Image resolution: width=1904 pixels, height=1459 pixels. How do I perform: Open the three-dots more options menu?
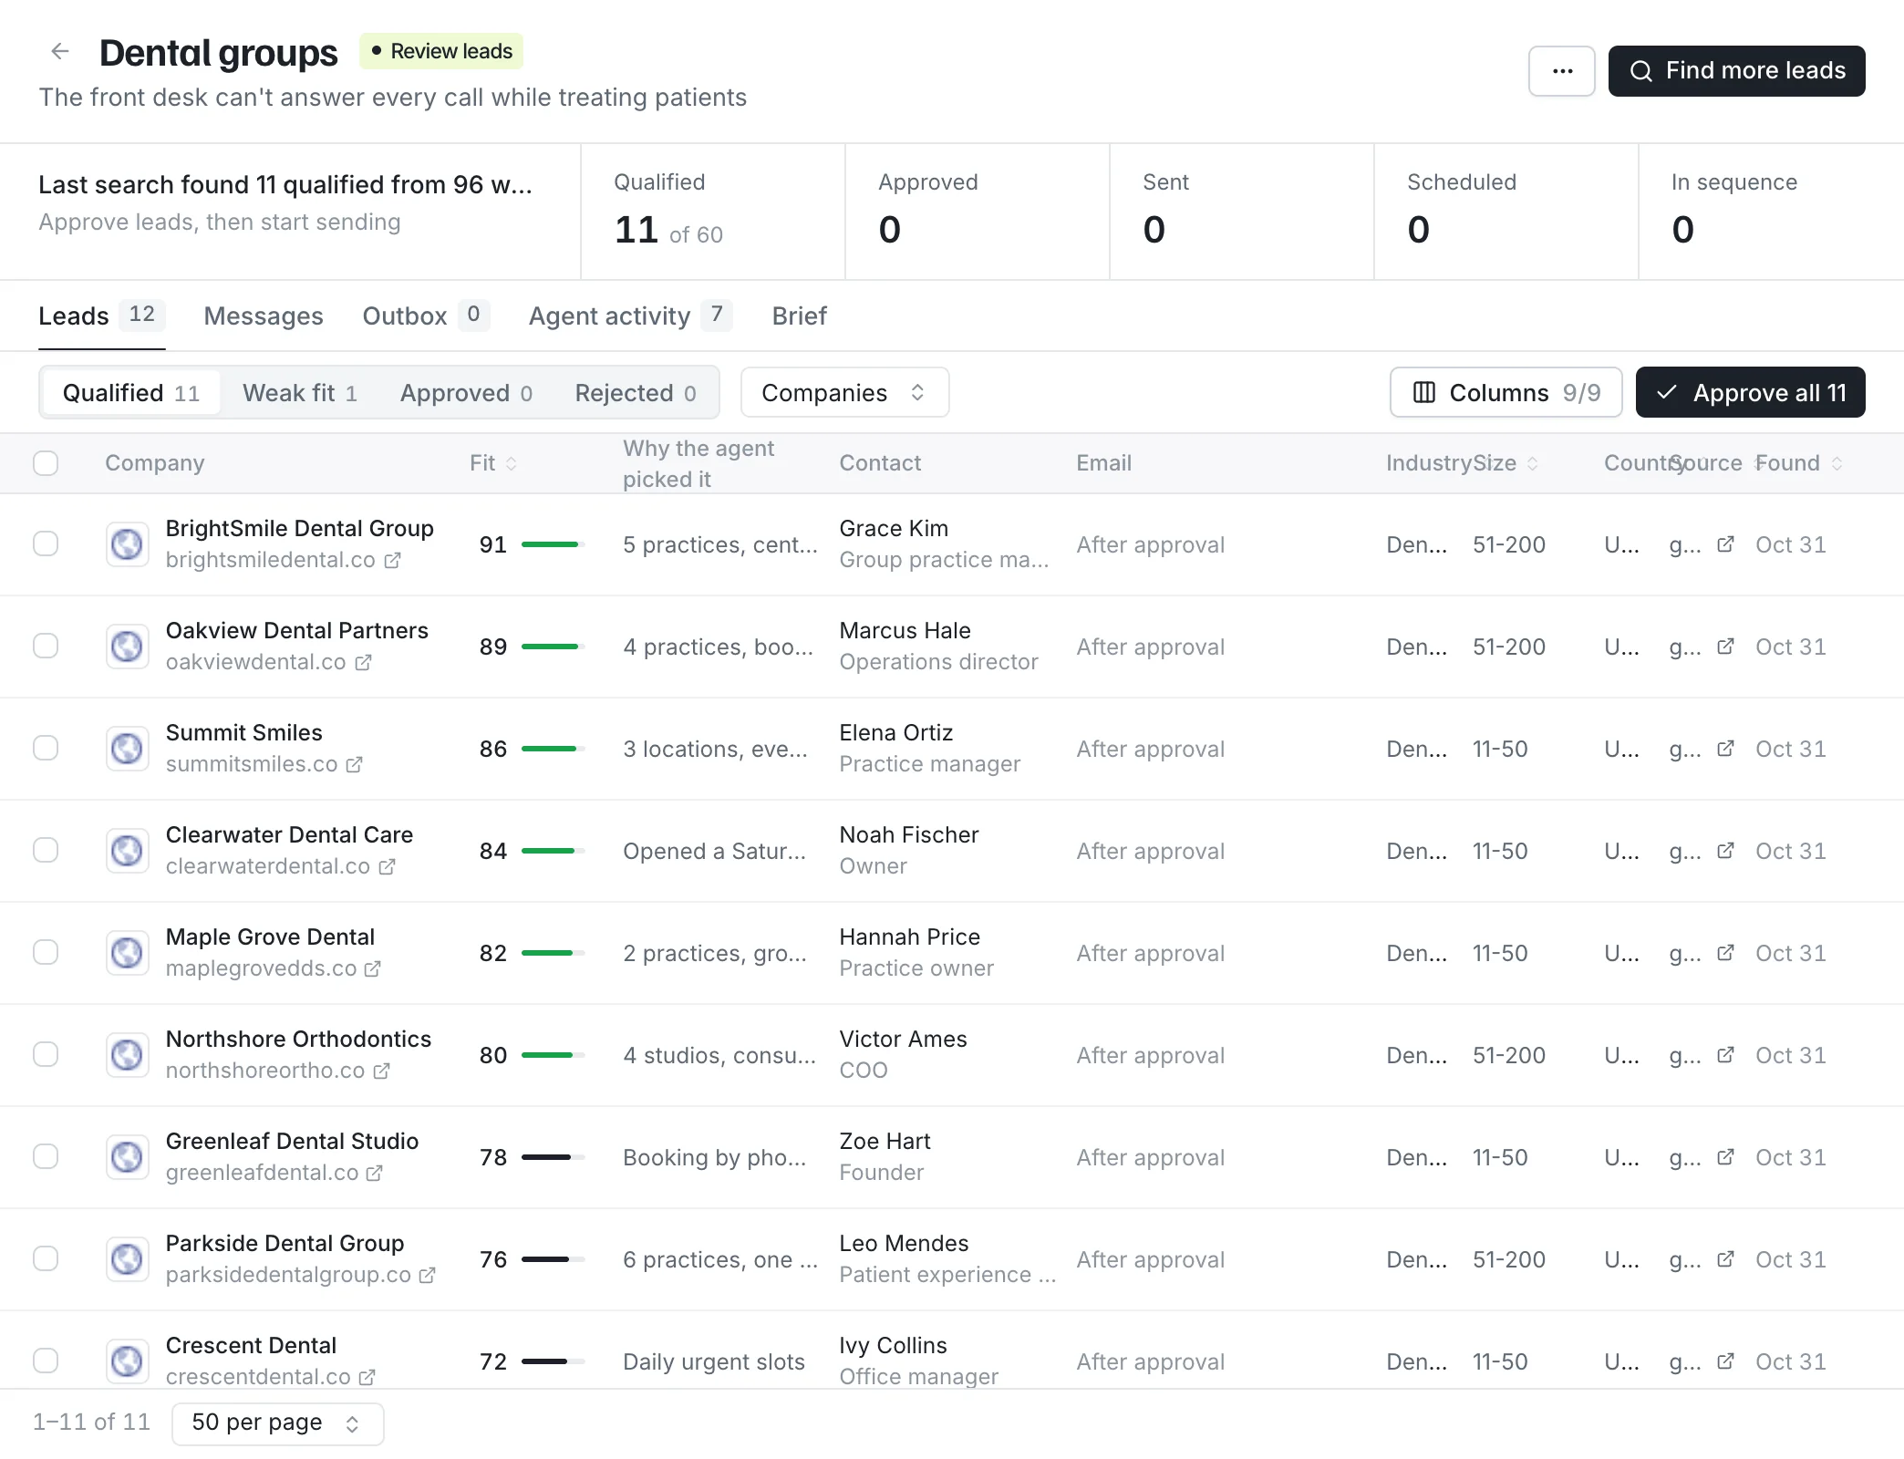1562,71
